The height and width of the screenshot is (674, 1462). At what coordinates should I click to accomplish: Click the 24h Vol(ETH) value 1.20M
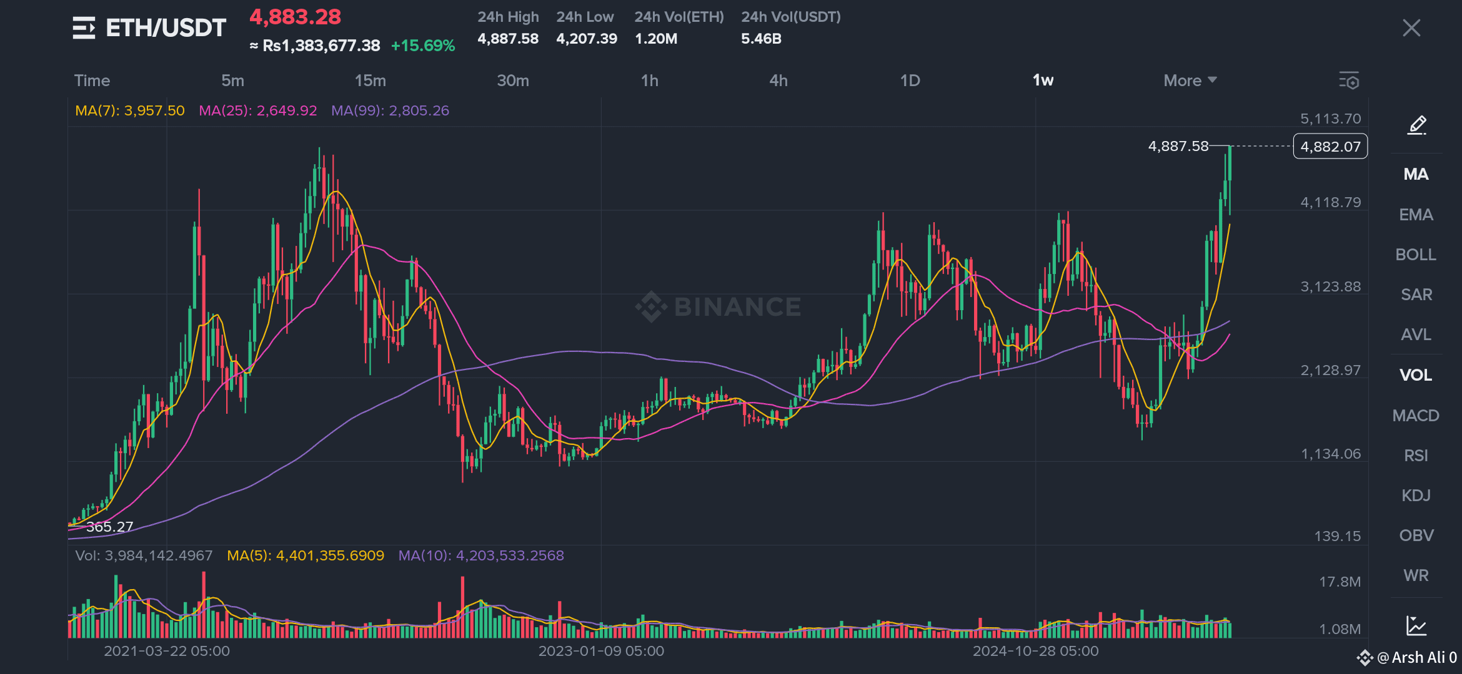click(655, 39)
